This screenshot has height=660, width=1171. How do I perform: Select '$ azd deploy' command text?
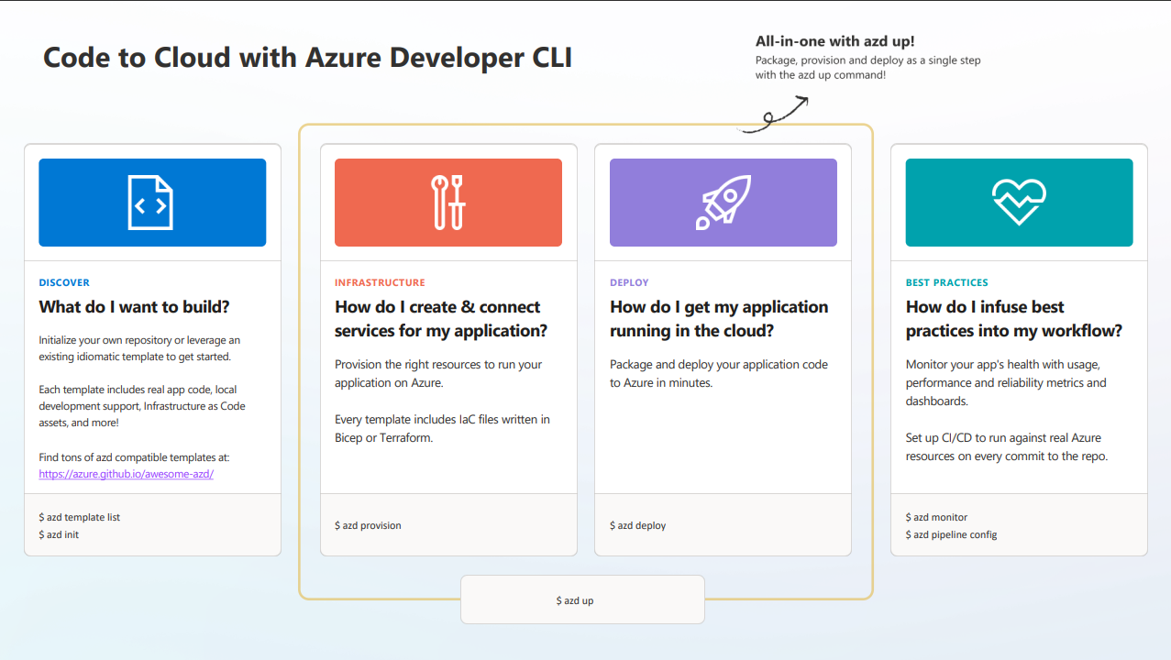(x=637, y=525)
